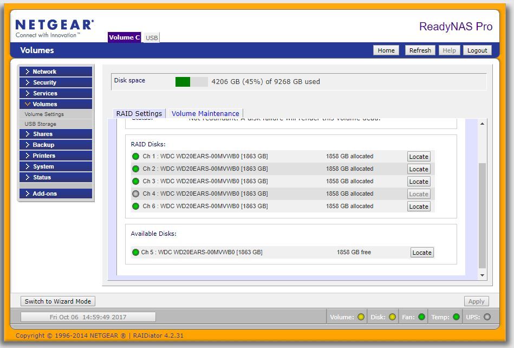Click the scroll down arrow in RAID panel

482,275
